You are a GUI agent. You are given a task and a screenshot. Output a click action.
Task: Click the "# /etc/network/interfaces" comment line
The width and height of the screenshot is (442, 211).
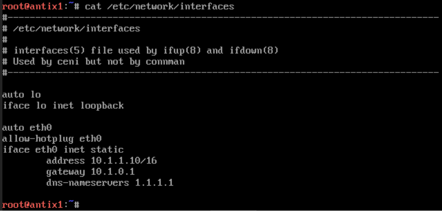[x=71, y=29]
